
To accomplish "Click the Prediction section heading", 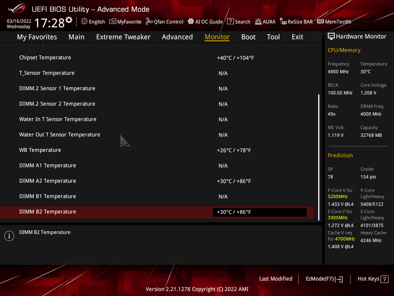I will click(340, 155).
